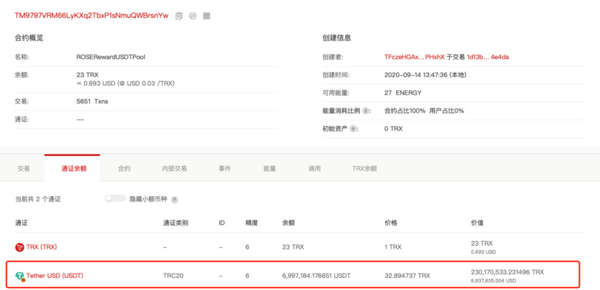Click balance 6,997,184.176651 USDT
600x290 pixels.
coord(316,276)
